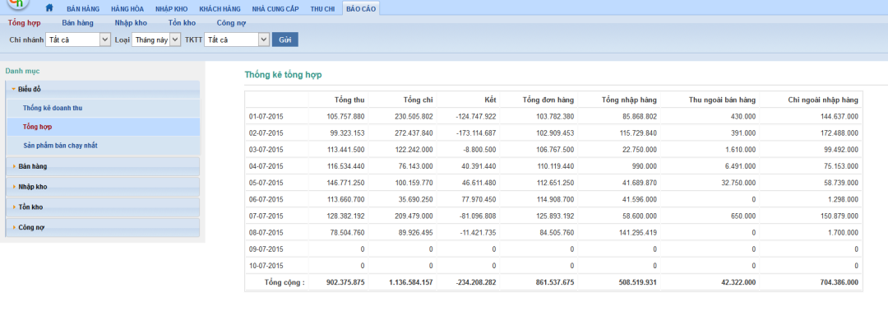The height and width of the screenshot is (316, 888).
Task: Open the Loại period dropdown
Action: [x=156, y=39]
